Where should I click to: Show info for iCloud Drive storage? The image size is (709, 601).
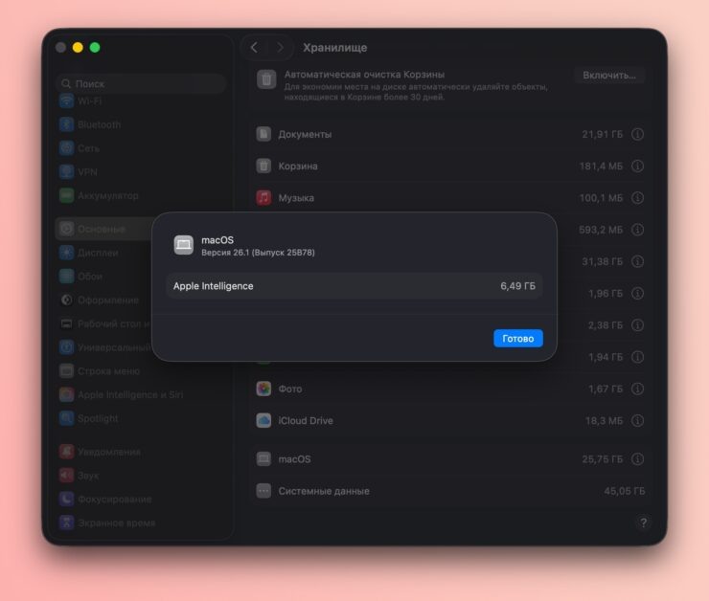(x=637, y=421)
